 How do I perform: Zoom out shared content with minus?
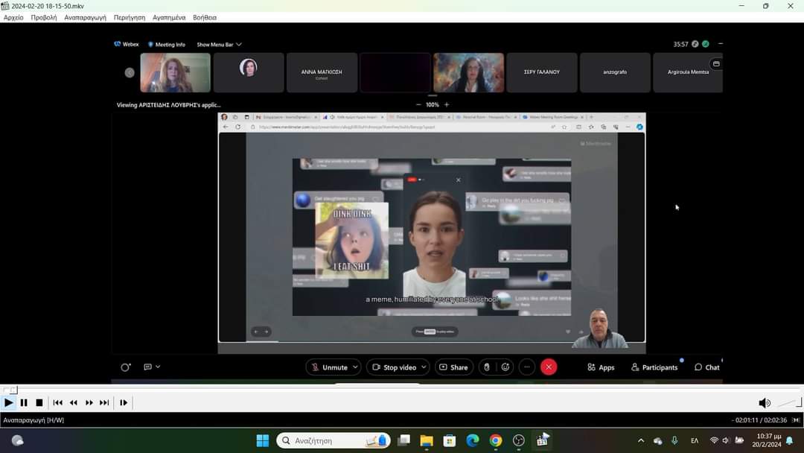(418, 104)
